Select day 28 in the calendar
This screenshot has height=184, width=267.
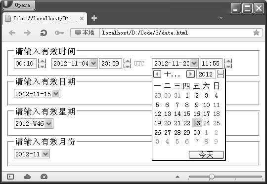(178, 132)
